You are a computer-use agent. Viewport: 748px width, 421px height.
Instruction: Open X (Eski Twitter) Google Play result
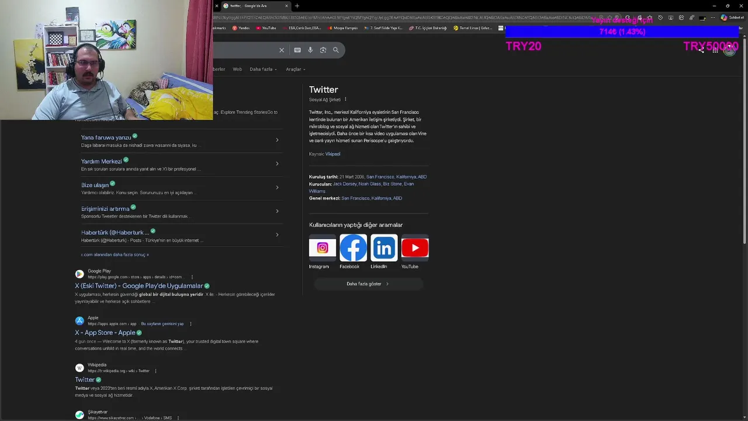point(138,286)
